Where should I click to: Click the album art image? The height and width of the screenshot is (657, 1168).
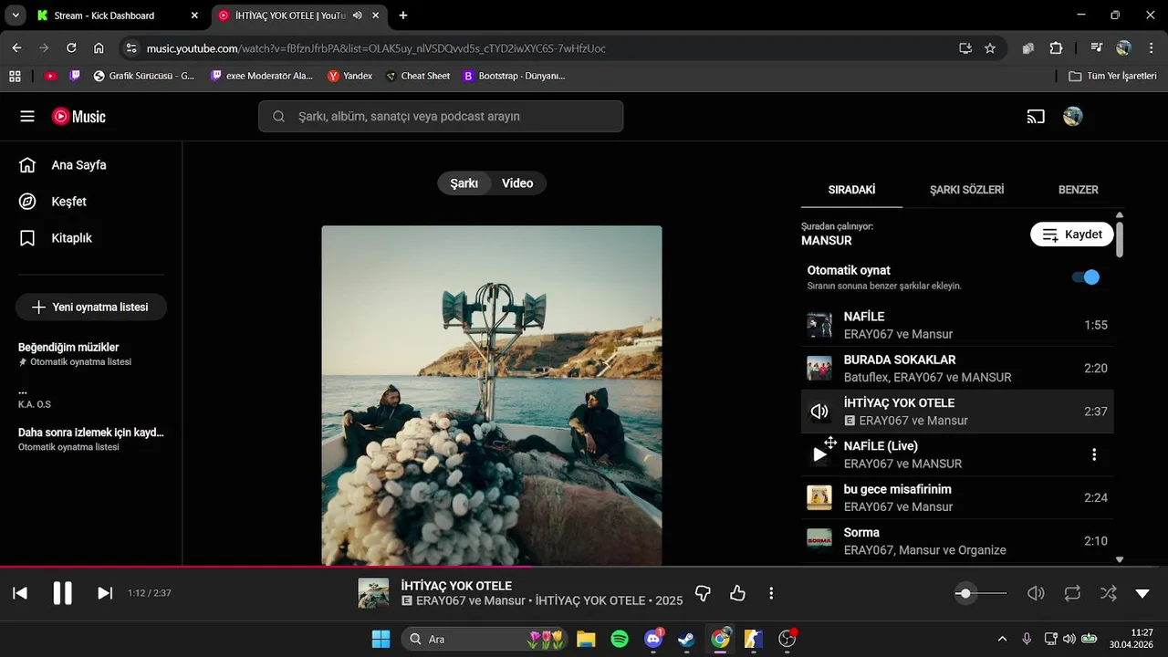click(x=492, y=396)
